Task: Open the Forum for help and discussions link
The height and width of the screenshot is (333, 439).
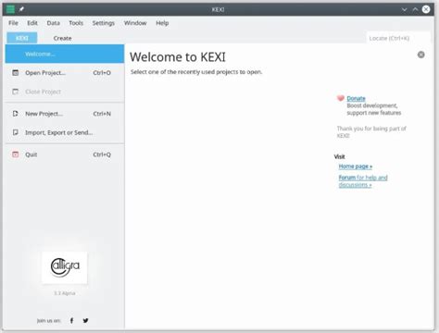Action: pos(363,181)
